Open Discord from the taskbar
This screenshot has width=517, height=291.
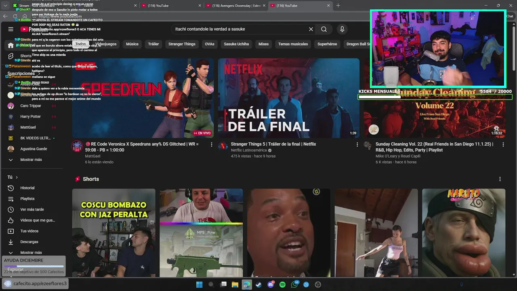click(271, 285)
